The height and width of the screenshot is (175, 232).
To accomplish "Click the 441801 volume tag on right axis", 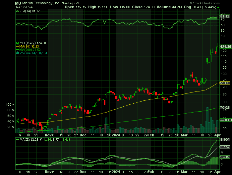I will [226, 120].
